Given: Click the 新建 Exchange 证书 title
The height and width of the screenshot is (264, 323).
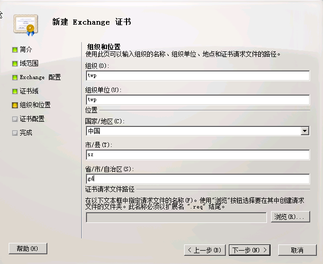Looking at the screenshot, I should tap(92, 22).
